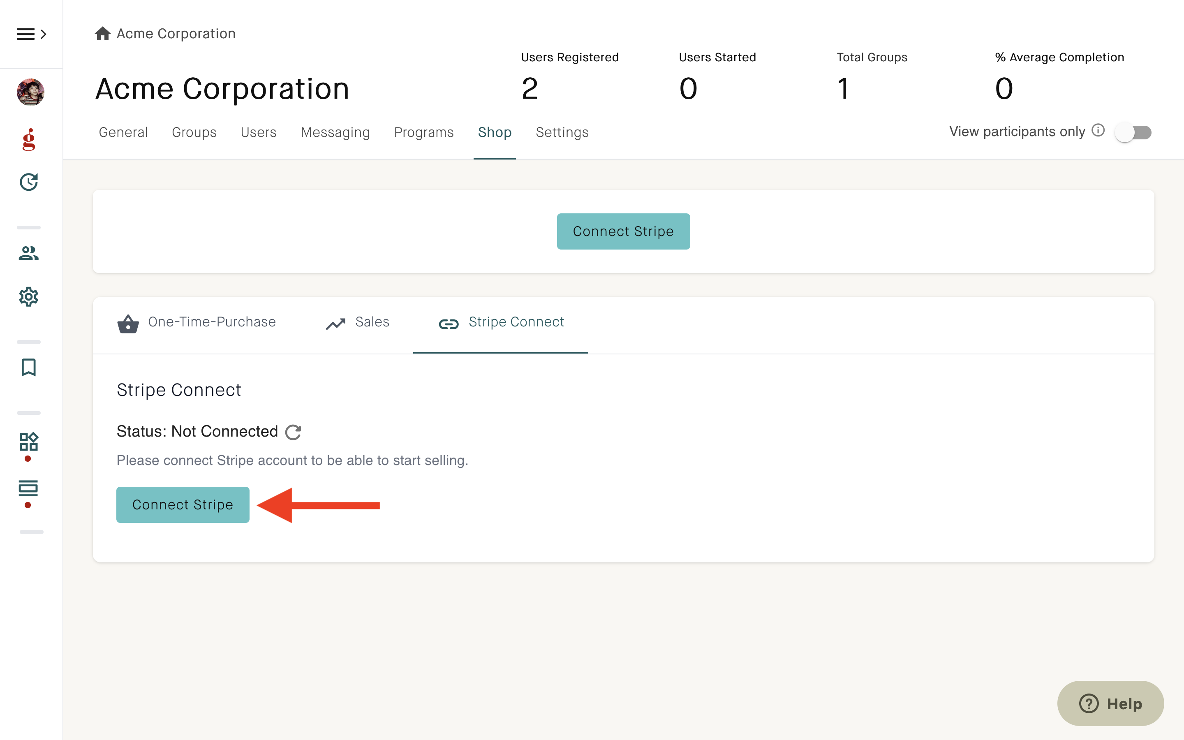Switch to the Messaging tab

click(335, 132)
